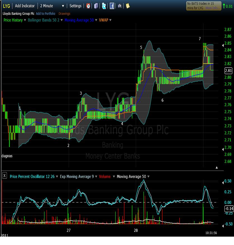
Task: Click the timestamp 10:31:56
Action: point(211,233)
